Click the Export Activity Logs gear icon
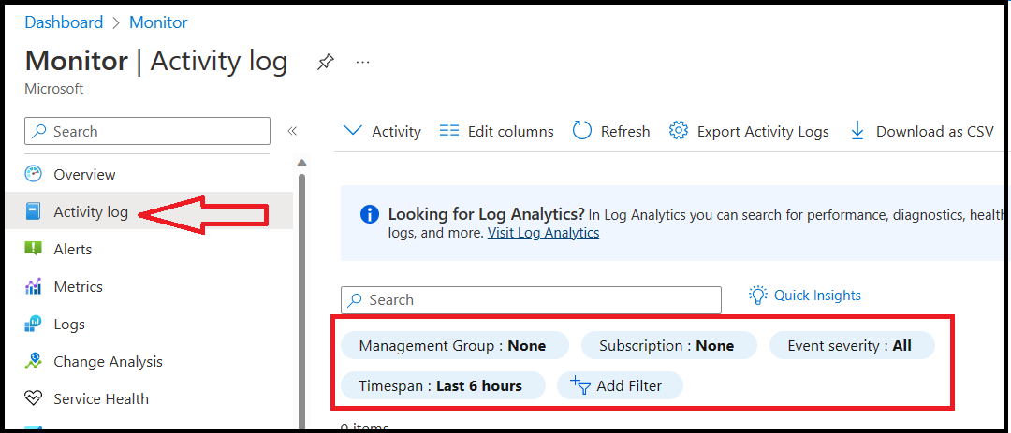 679,131
